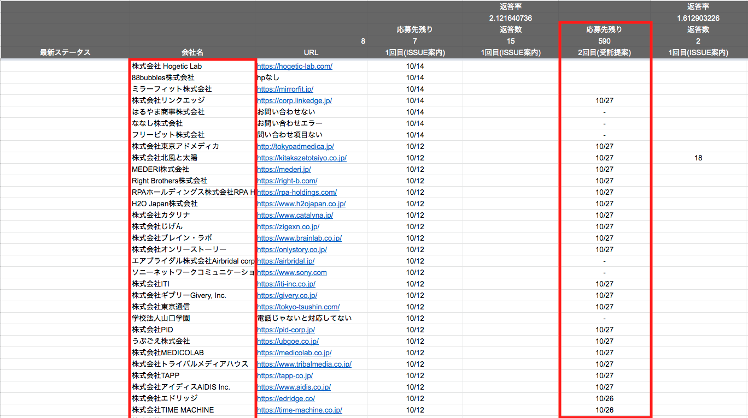Viewport: 748px width, 418px height.
Task: Click the 問い合わせ項目ない cell
Action: [x=311, y=135]
